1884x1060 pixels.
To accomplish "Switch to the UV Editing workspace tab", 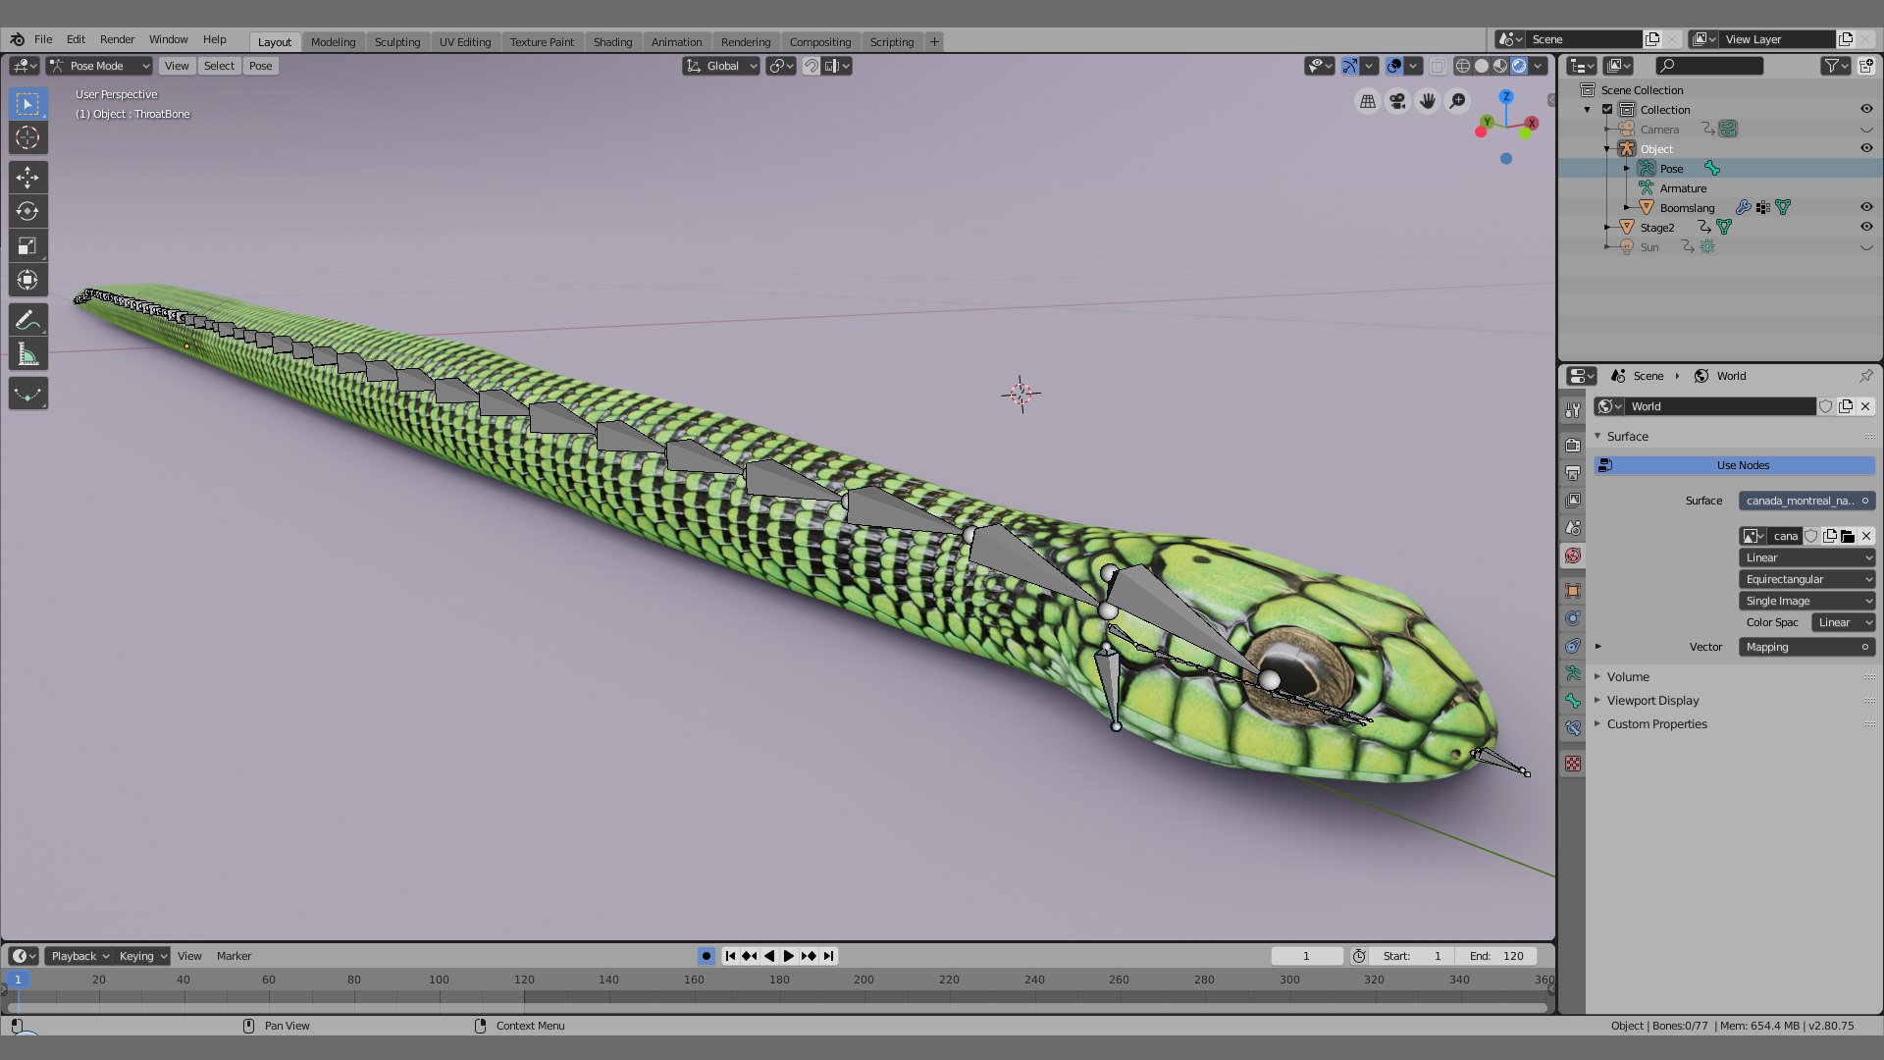I will click(465, 41).
